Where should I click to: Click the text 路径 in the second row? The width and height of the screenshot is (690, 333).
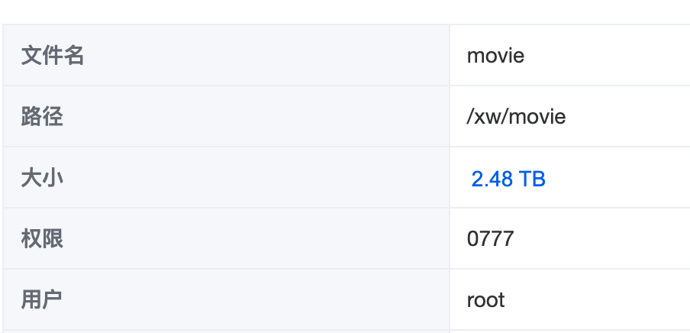42,117
